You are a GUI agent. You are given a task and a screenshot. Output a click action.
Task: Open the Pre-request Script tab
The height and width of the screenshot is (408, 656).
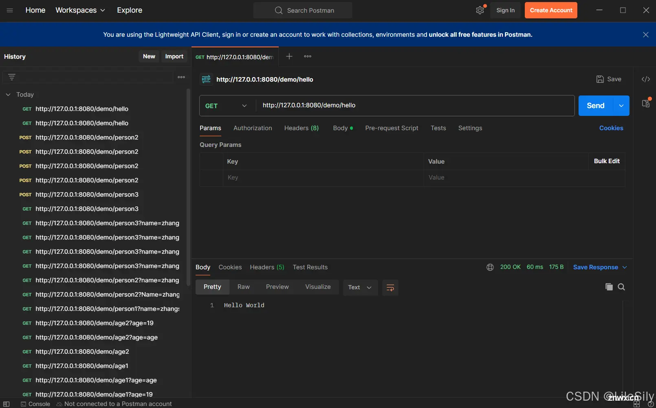pyautogui.click(x=392, y=128)
